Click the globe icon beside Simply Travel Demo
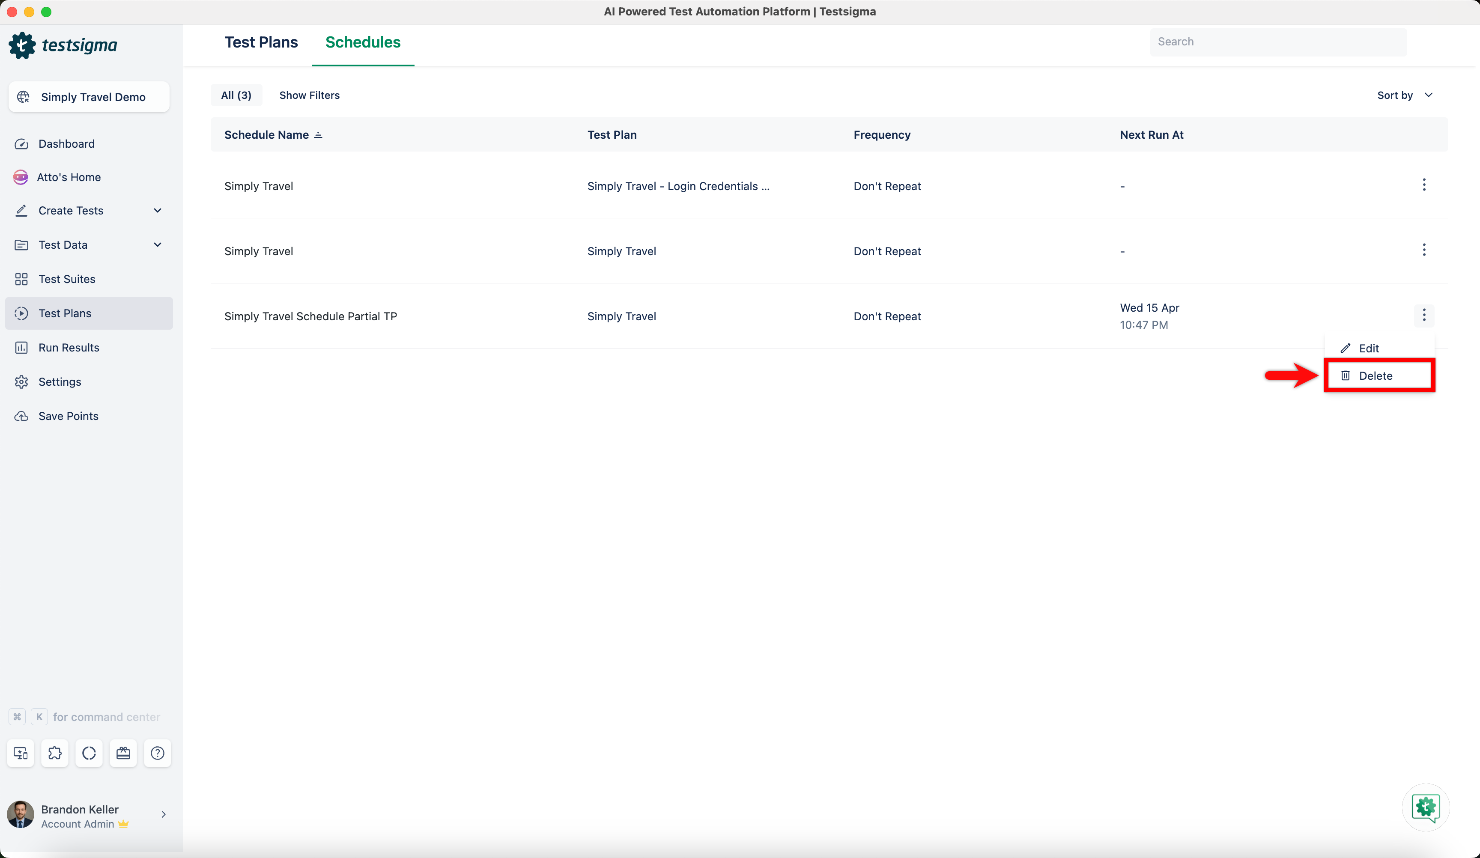Screen dimensions: 1480x858 (24, 97)
